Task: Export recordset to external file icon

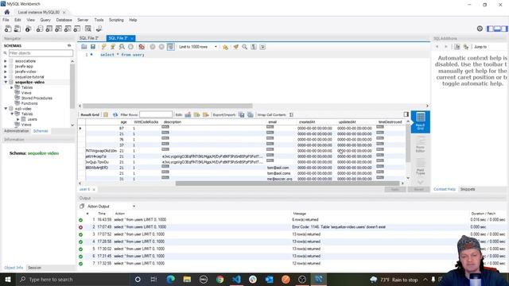Action: tap(241, 114)
